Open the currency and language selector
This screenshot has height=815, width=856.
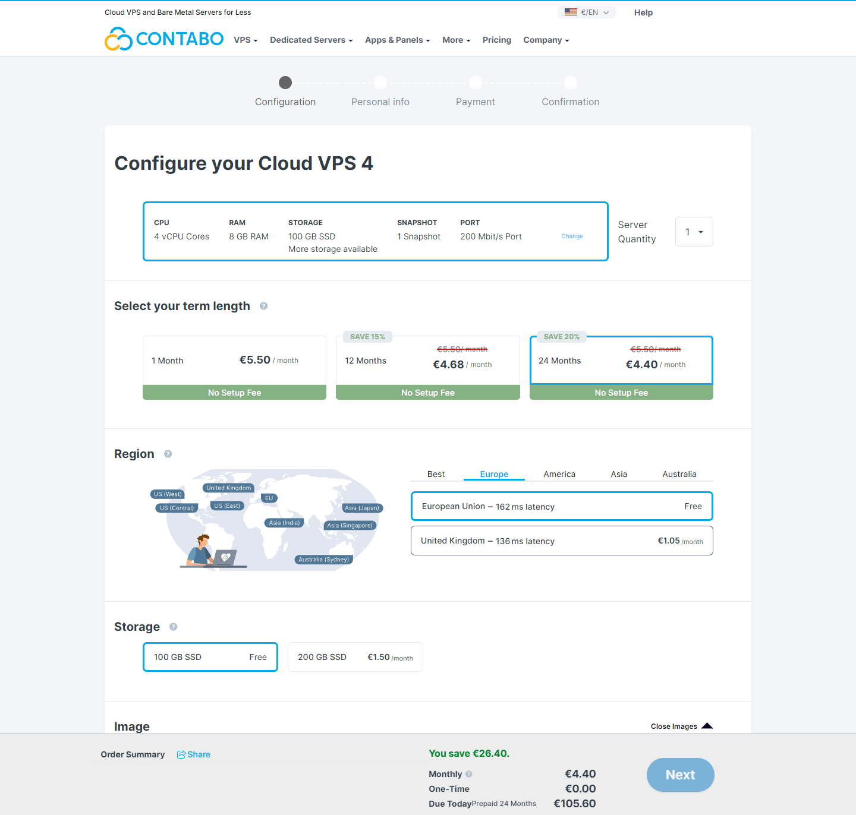(x=587, y=12)
